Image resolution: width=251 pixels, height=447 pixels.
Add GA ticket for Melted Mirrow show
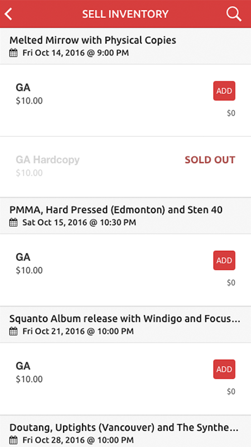point(224,91)
